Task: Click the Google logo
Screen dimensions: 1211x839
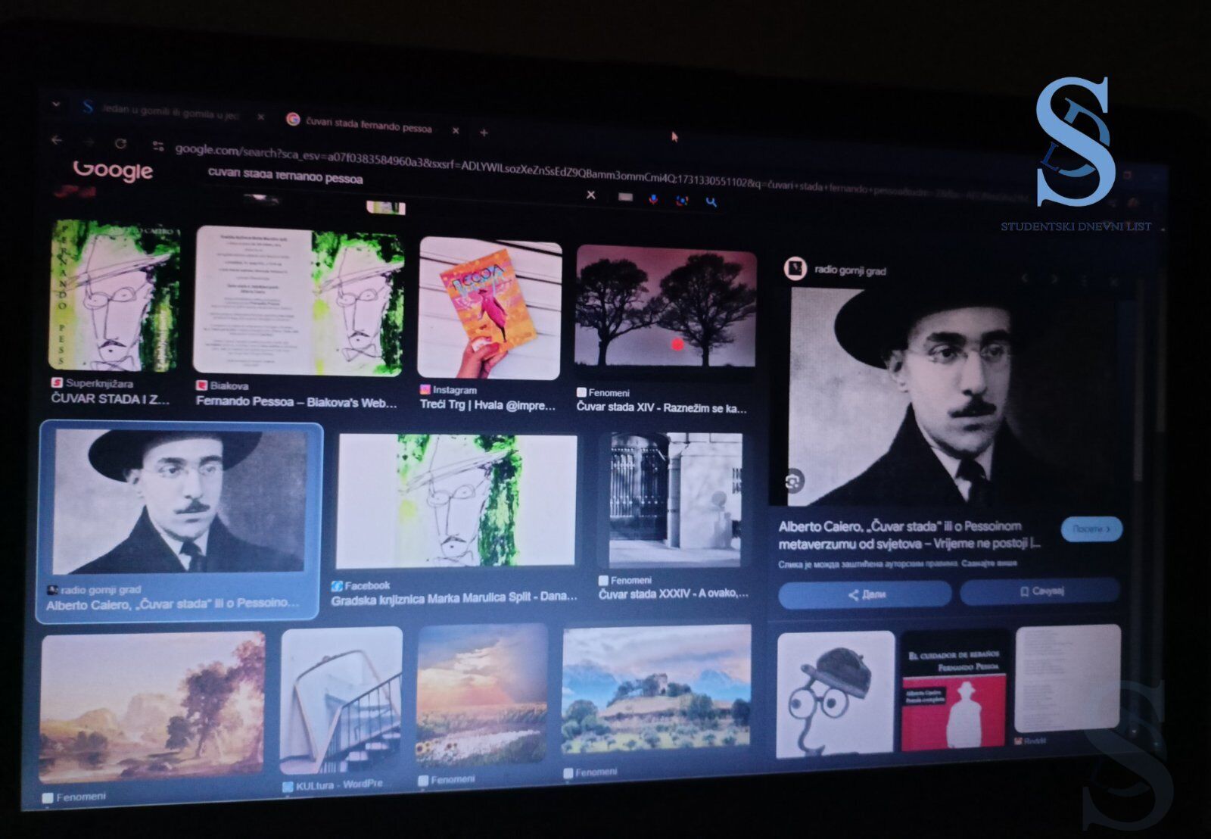Action: tap(113, 170)
